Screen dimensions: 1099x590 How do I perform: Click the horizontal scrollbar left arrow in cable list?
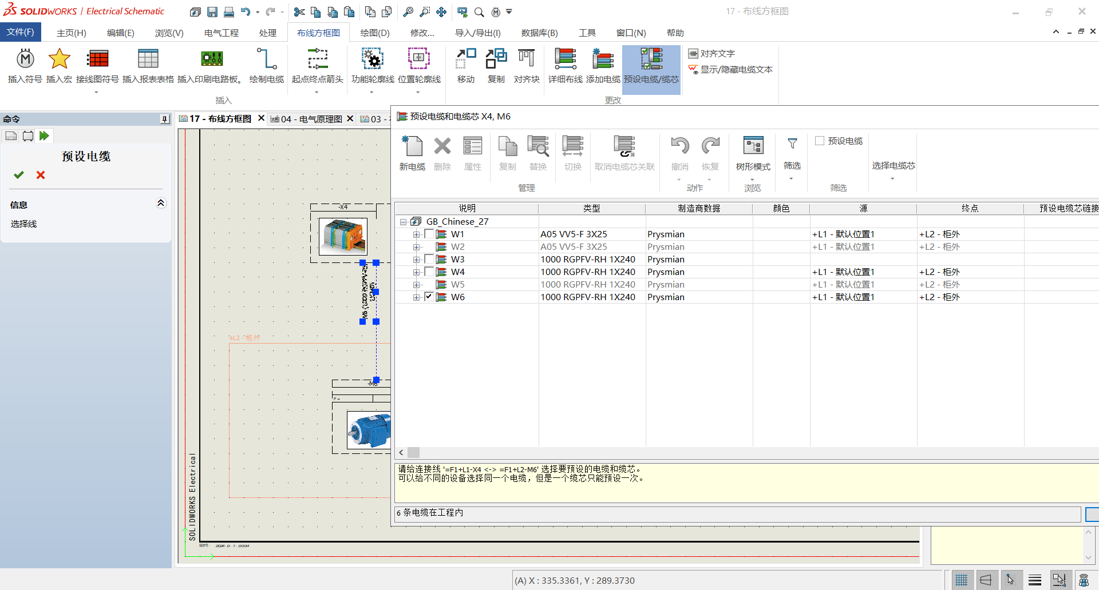coord(401,453)
